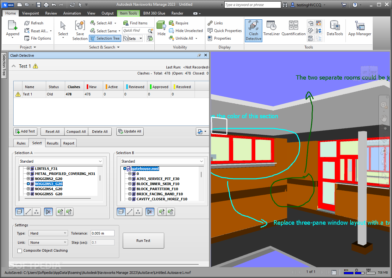Click the Reset All button
This screenshot has width=392, height=278.
coord(53,132)
